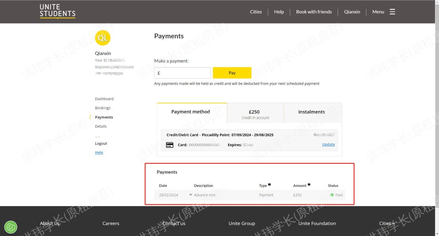Go to Dashboard in the sidebar
Viewport: 439px width, 236px height.
pyautogui.click(x=104, y=99)
